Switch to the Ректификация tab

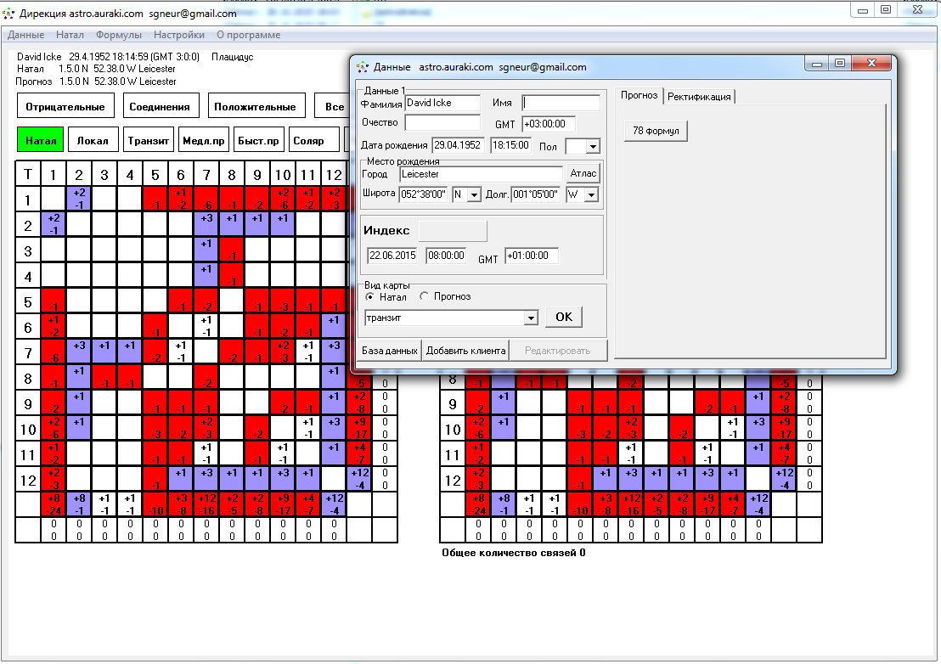point(698,97)
